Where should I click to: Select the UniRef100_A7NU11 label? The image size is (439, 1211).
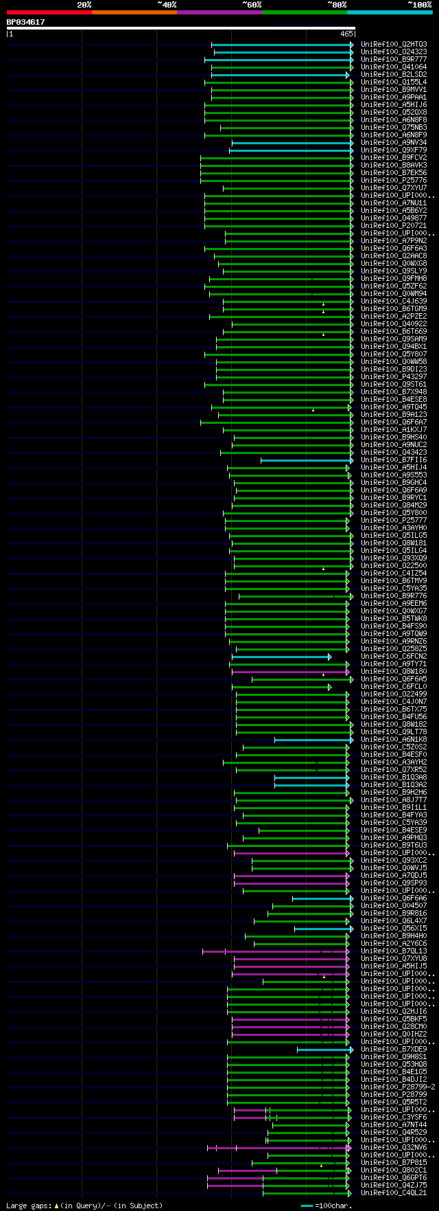[394, 203]
